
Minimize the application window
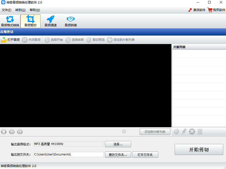pyautogui.click(x=198, y=2)
